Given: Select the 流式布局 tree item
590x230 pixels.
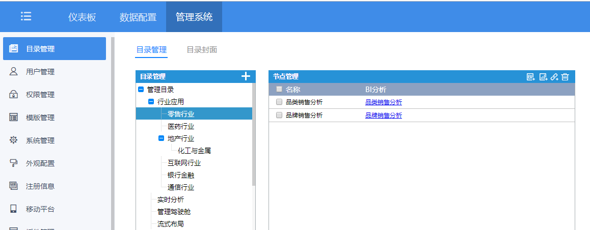Looking at the screenshot, I should 171,224.
